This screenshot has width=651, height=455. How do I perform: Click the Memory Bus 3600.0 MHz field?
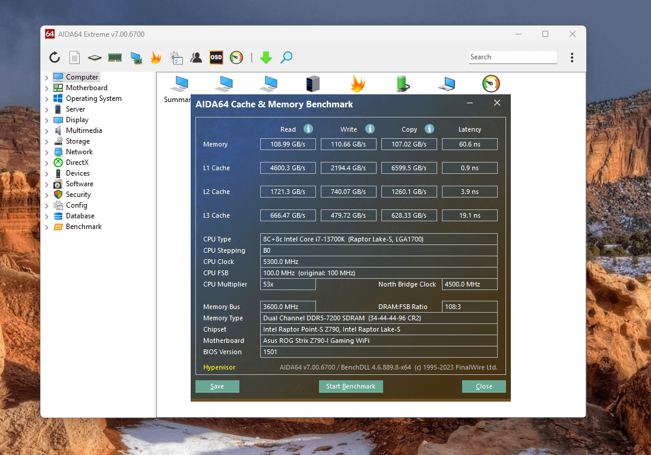click(x=287, y=307)
